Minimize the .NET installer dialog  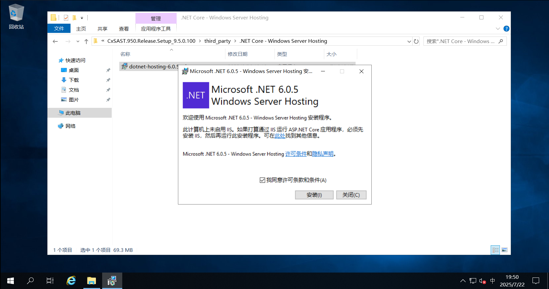point(323,71)
